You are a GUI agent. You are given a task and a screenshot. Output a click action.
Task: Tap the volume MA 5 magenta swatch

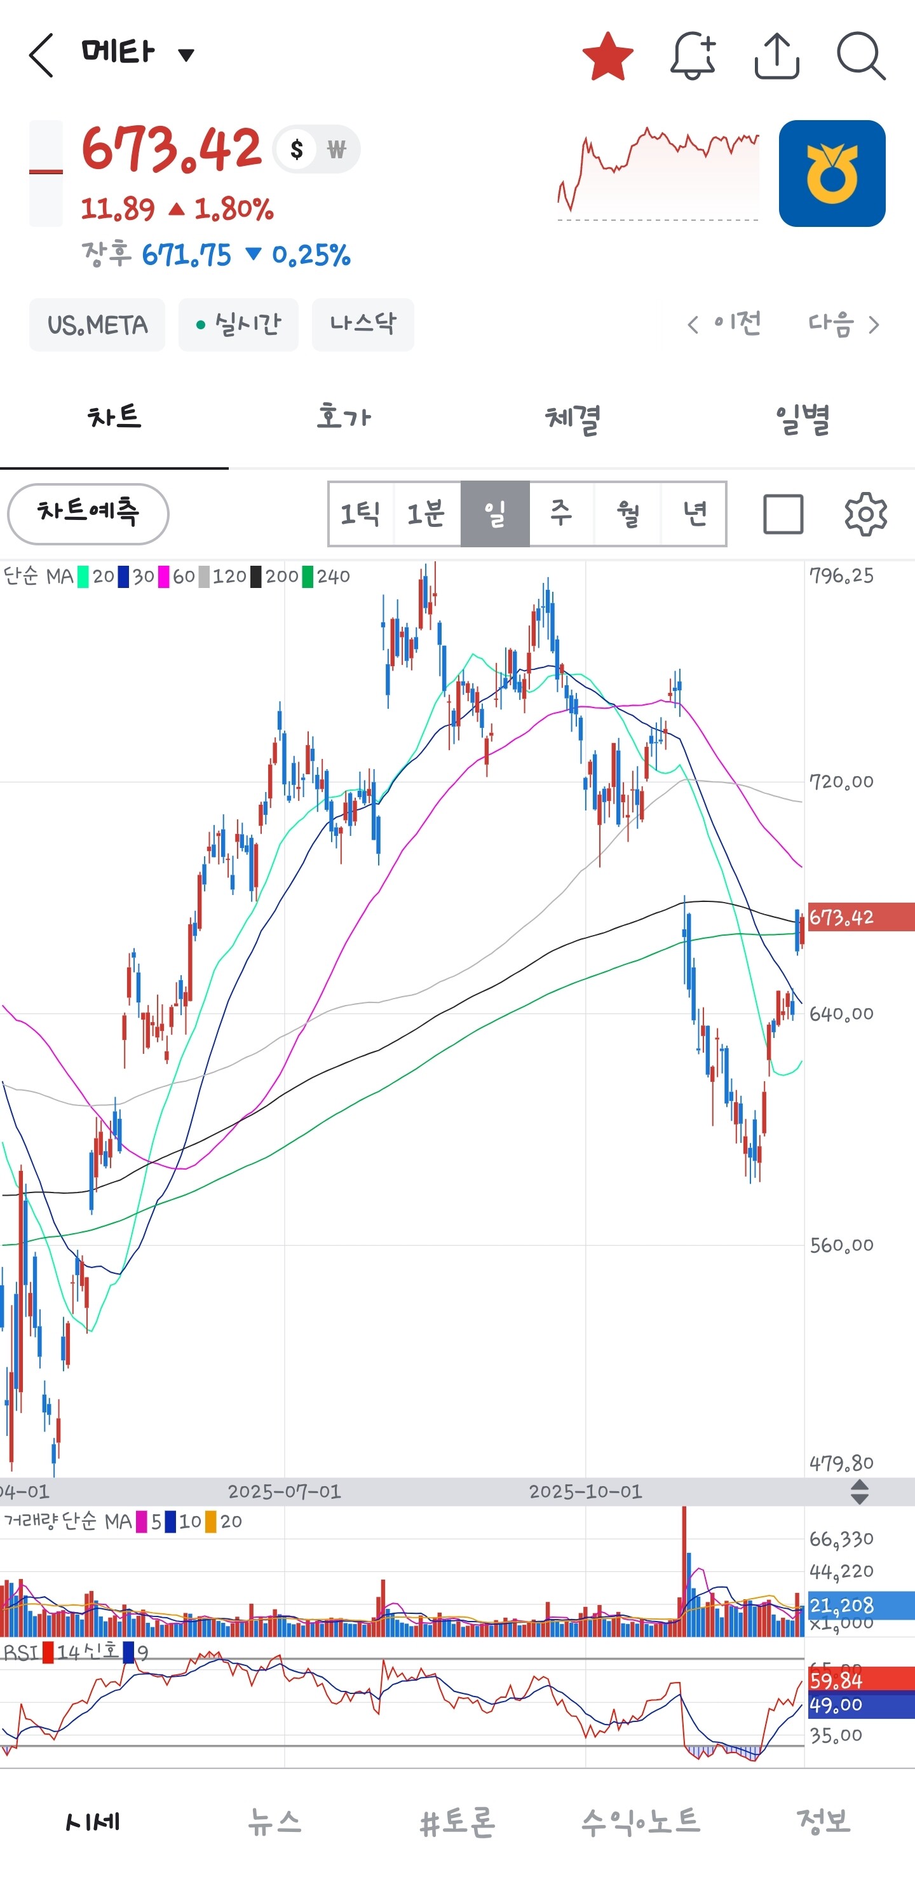pyautogui.click(x=142, y=1522)
